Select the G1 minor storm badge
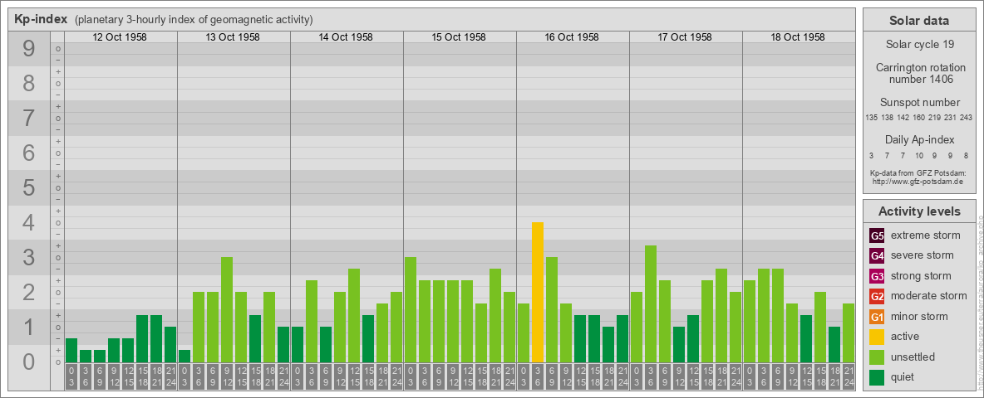This screenshot has width=984, height=398. click(x=877, y=317)
